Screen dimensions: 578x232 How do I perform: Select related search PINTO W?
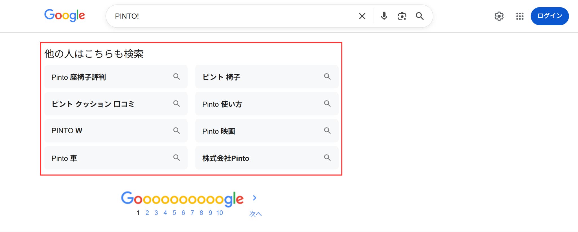click(x=116, y=131)
